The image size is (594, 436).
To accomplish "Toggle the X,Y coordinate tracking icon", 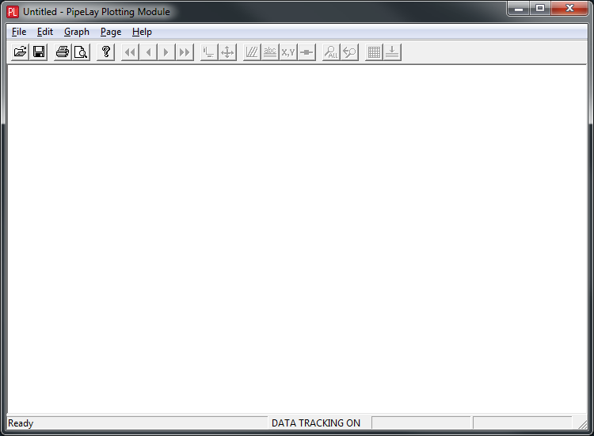I will [x=288, y=52].
